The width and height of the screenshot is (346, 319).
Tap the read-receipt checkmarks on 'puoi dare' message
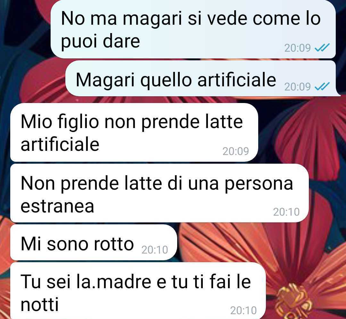[x=322, y=47]
